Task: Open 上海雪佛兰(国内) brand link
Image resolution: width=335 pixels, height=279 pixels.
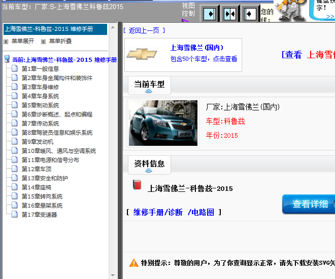Action: coord(197,48)
